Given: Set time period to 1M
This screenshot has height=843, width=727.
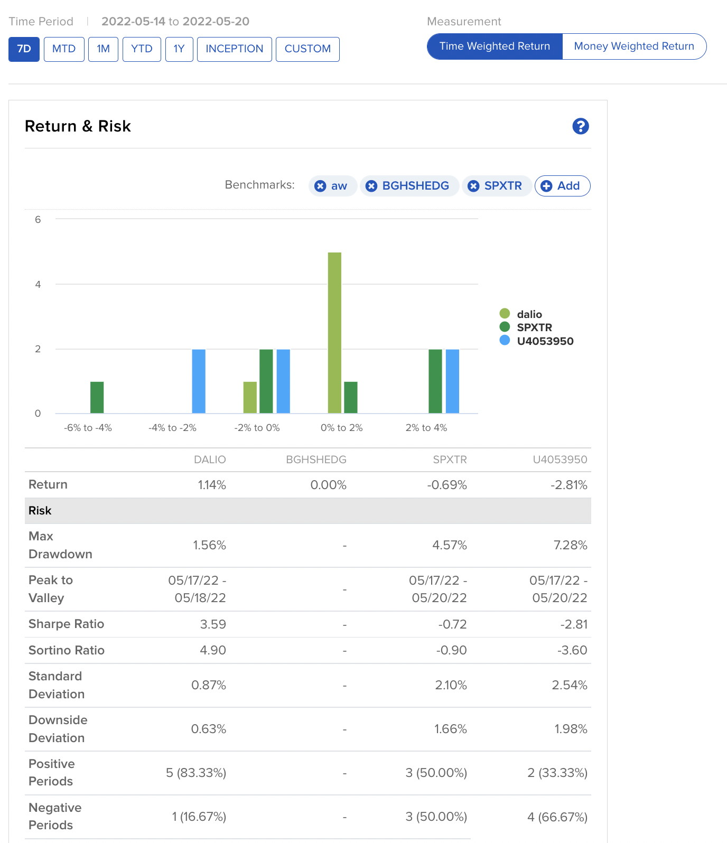Looking at the screenshot, I should click(x=103, y=49).
